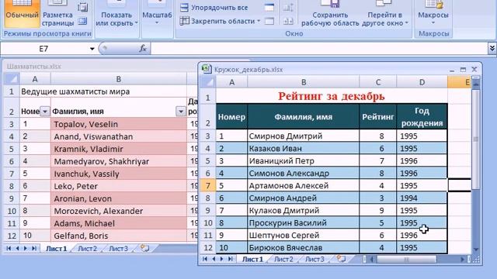Next sheet arrow in Кружок_декабрь window

click(x=222, y=259)
